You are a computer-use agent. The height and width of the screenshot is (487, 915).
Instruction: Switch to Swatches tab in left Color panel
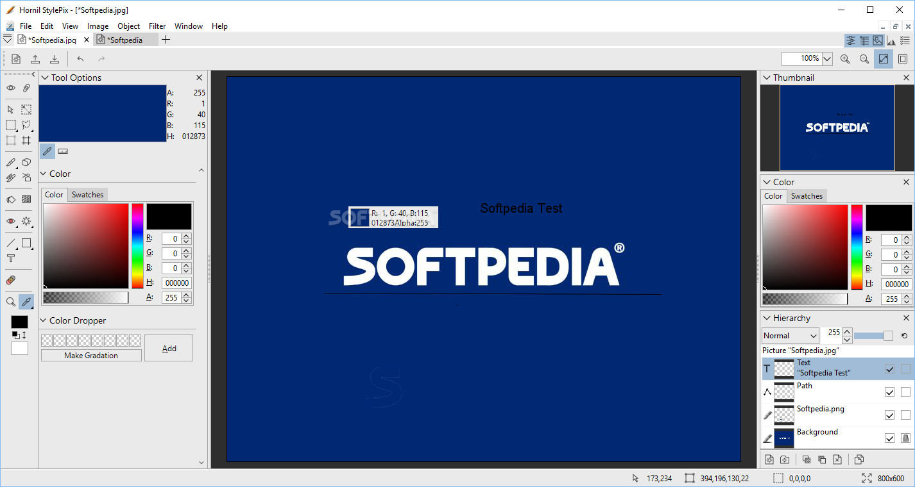87,195
